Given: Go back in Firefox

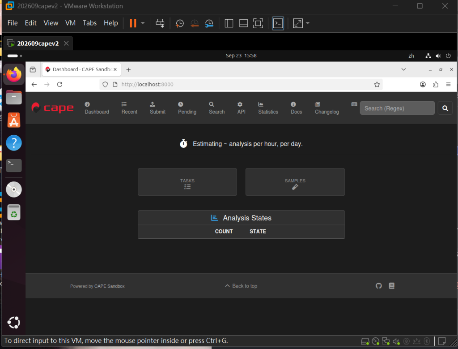Looking at the screenshot, I should click(34, 84).
